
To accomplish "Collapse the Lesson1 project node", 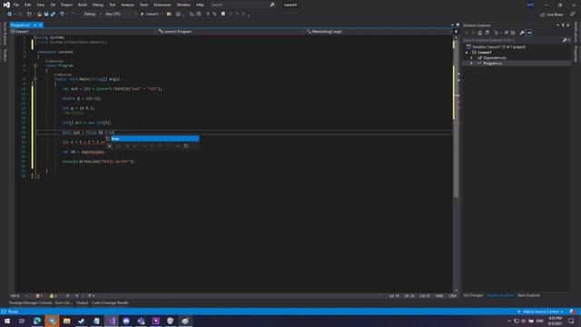I will pos(467,53).
